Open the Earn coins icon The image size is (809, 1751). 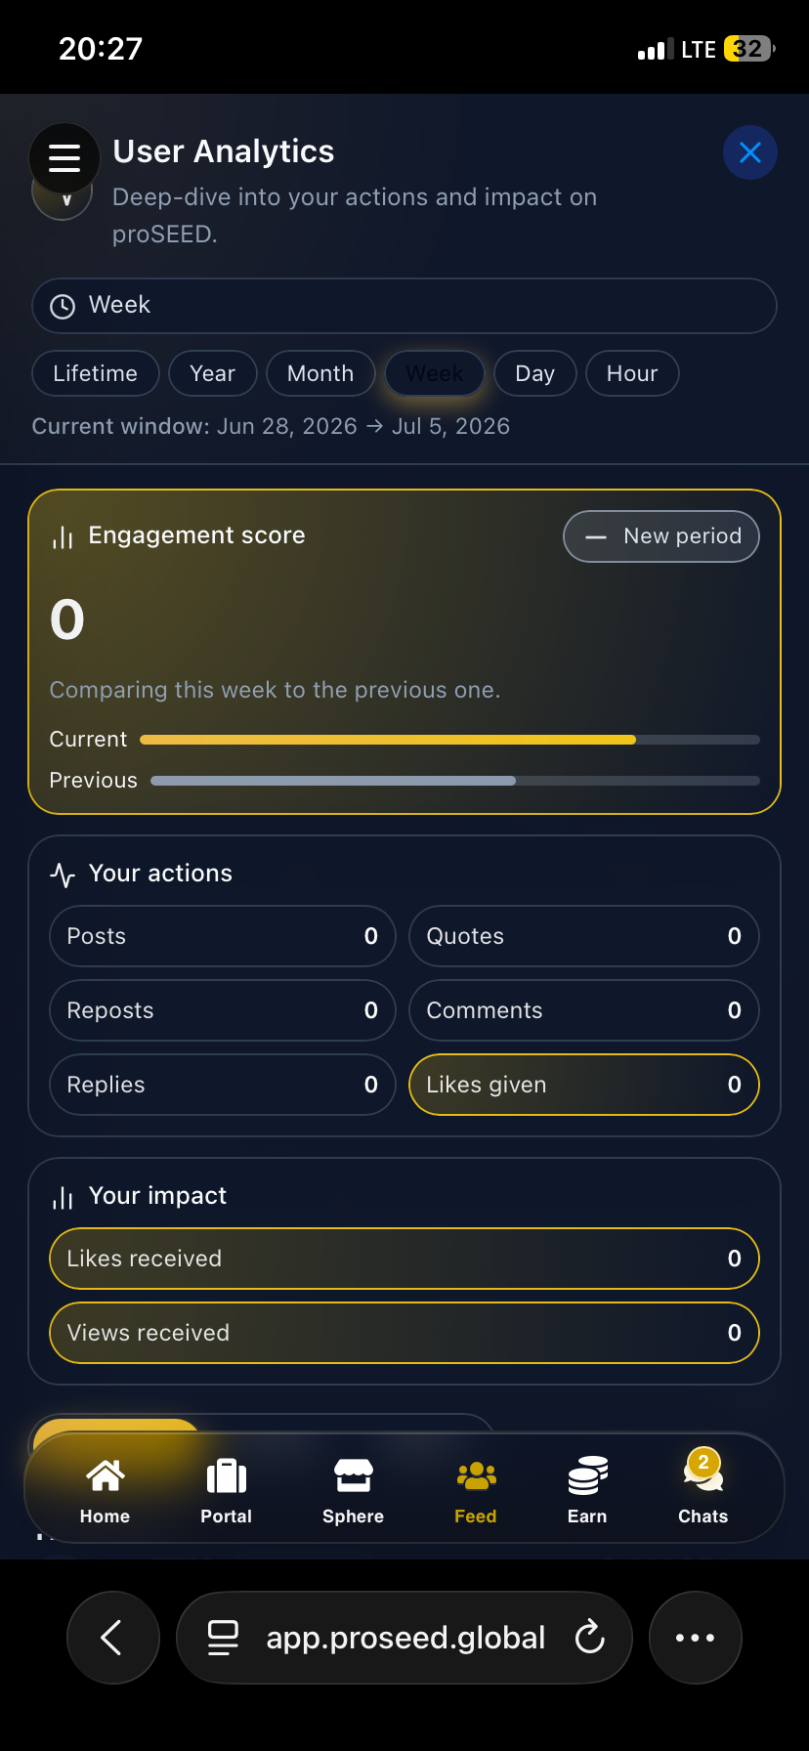pyautogui.click(x=587, y=1475)
